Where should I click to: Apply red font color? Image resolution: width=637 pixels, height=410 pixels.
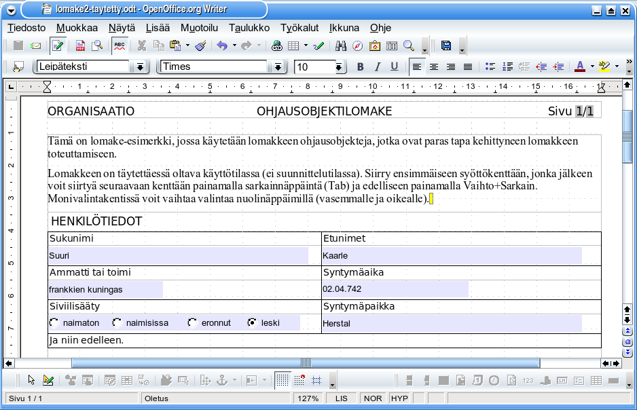click(x=580, y=67)
